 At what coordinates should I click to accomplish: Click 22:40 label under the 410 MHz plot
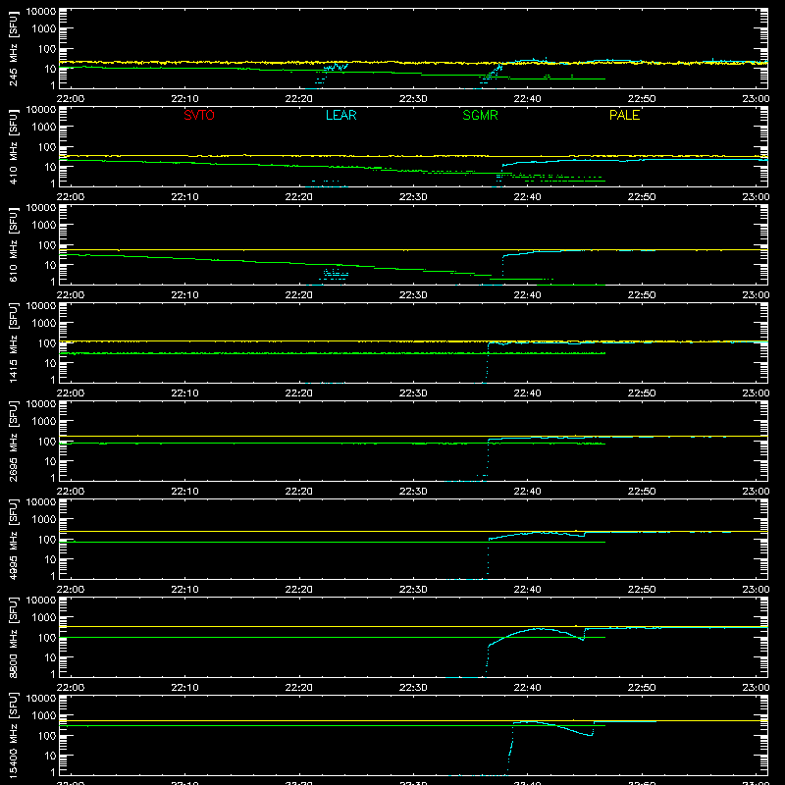(x=527, y=197)
